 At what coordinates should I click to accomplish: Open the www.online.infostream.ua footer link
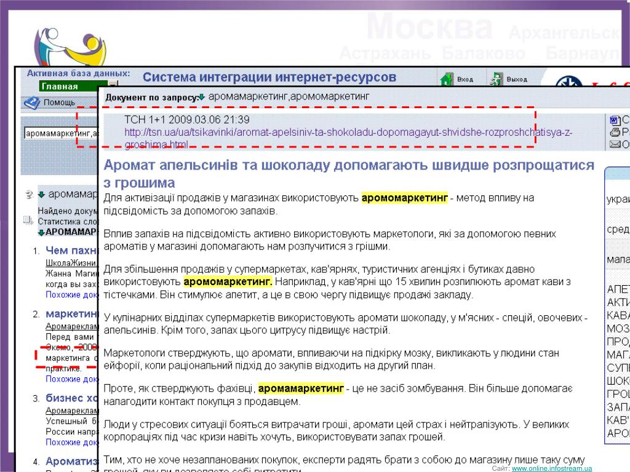click(551, 468)
